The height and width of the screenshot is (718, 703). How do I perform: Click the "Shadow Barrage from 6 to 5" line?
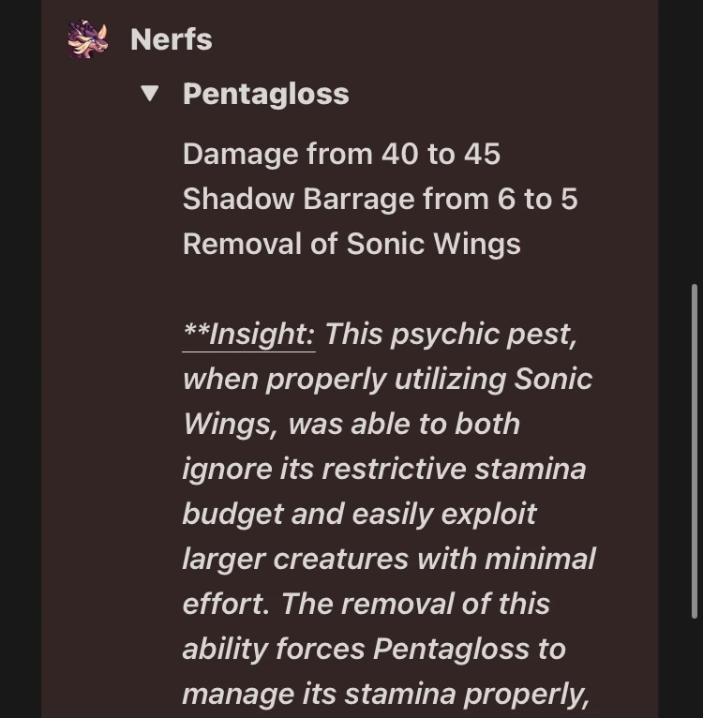point(380,199)
